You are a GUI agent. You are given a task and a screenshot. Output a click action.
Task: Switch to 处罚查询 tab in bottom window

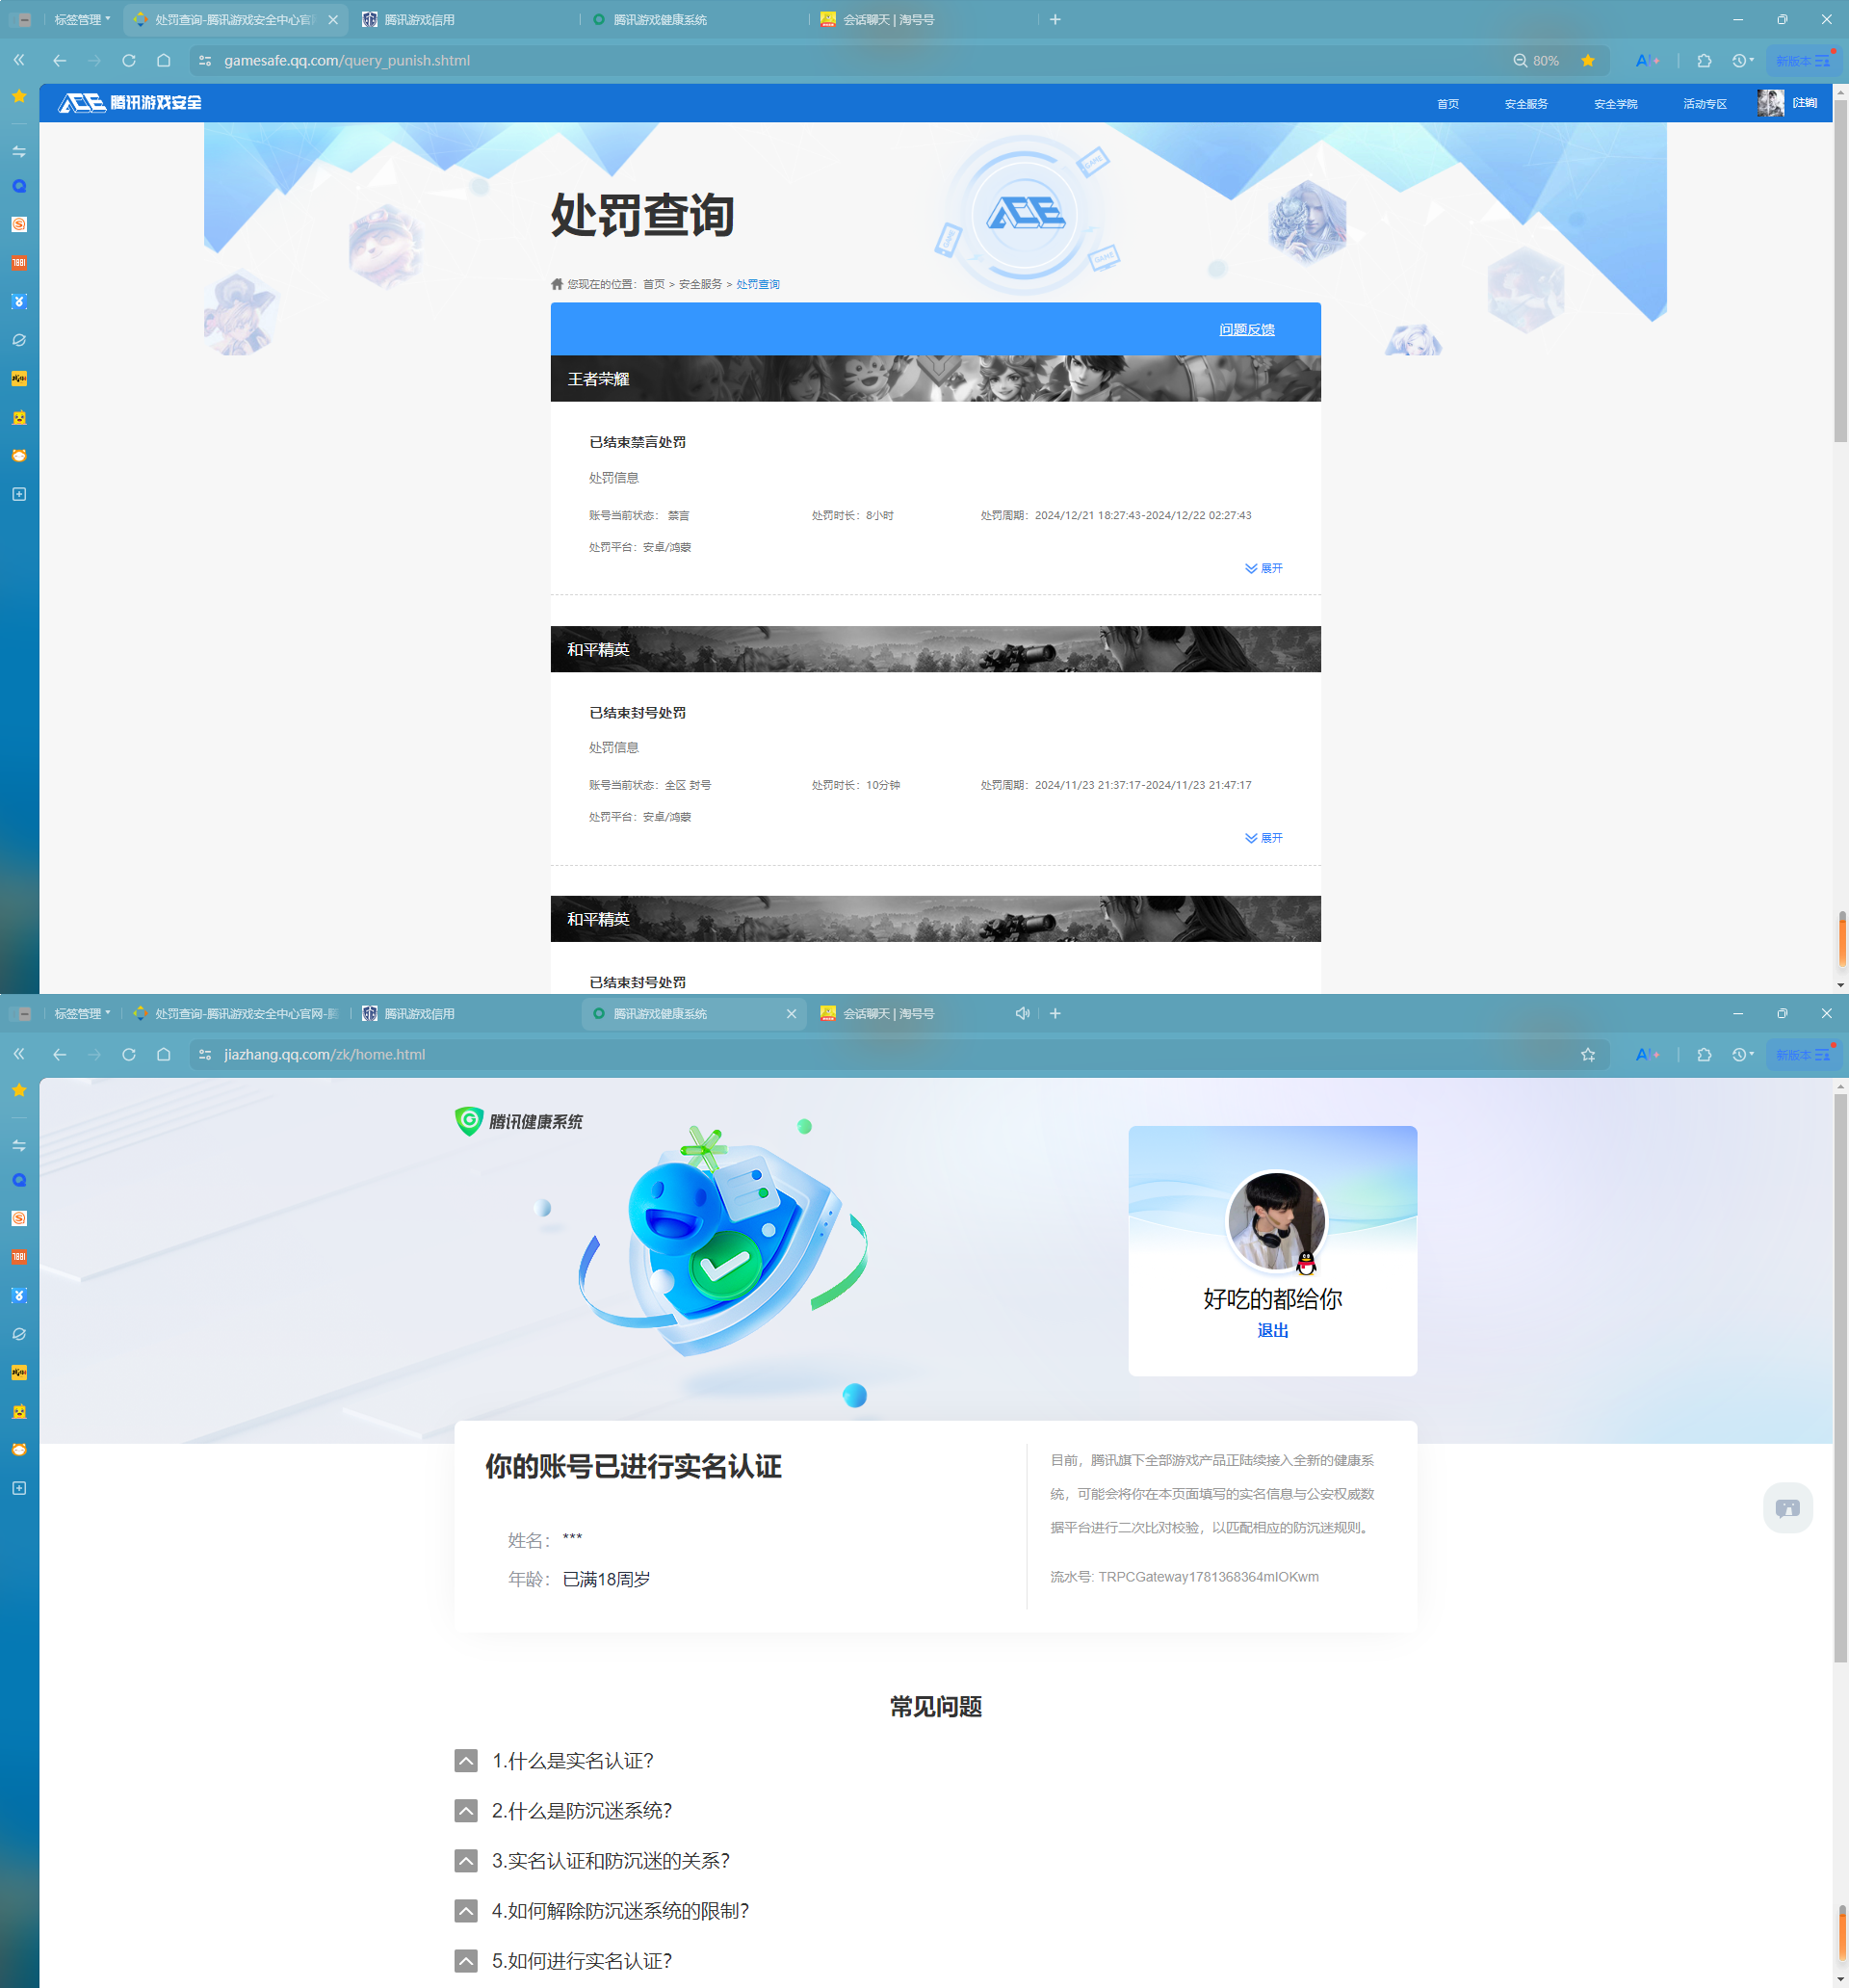(x=236, y=1013)
